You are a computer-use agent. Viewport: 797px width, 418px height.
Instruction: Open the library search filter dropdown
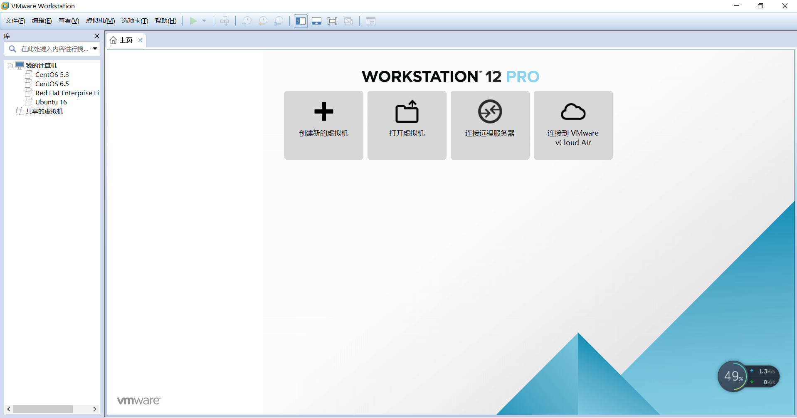point(95,49)
